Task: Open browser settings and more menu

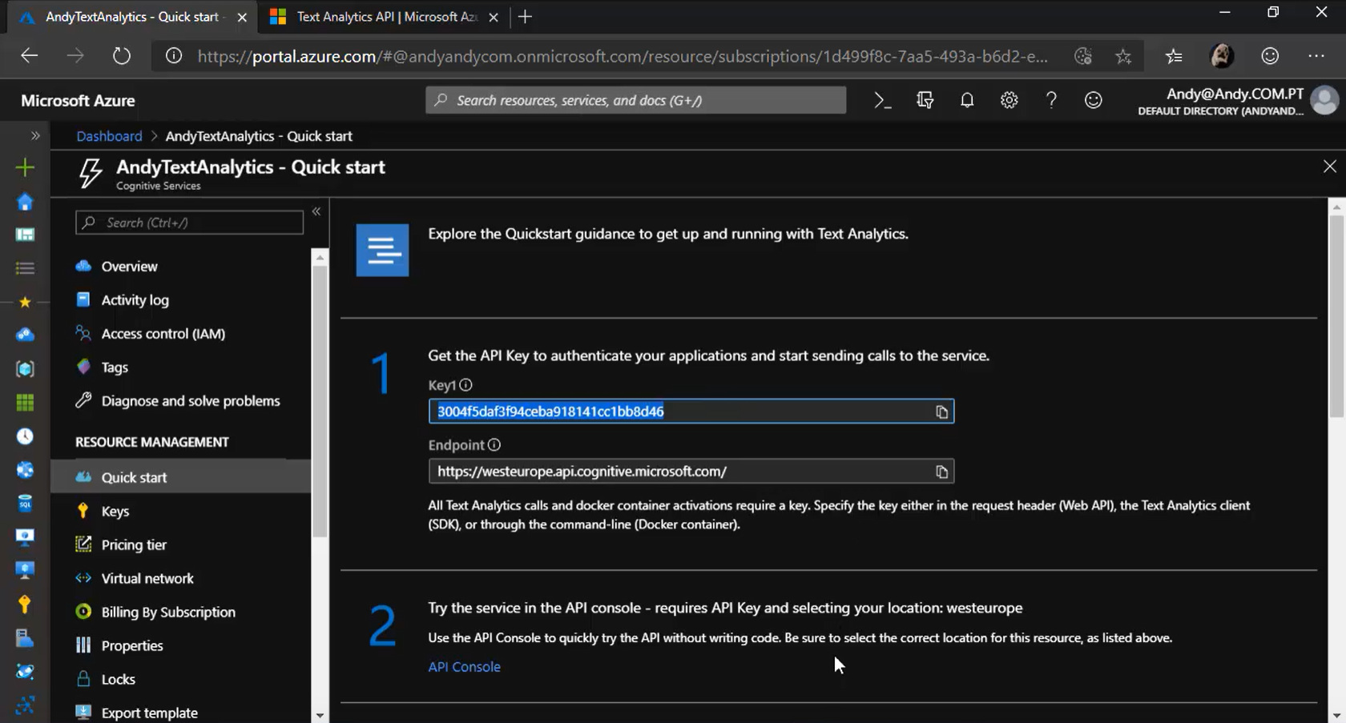Action: (1316, 56)
